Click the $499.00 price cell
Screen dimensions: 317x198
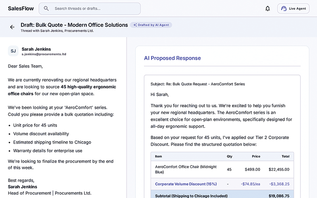click(252, 169)
